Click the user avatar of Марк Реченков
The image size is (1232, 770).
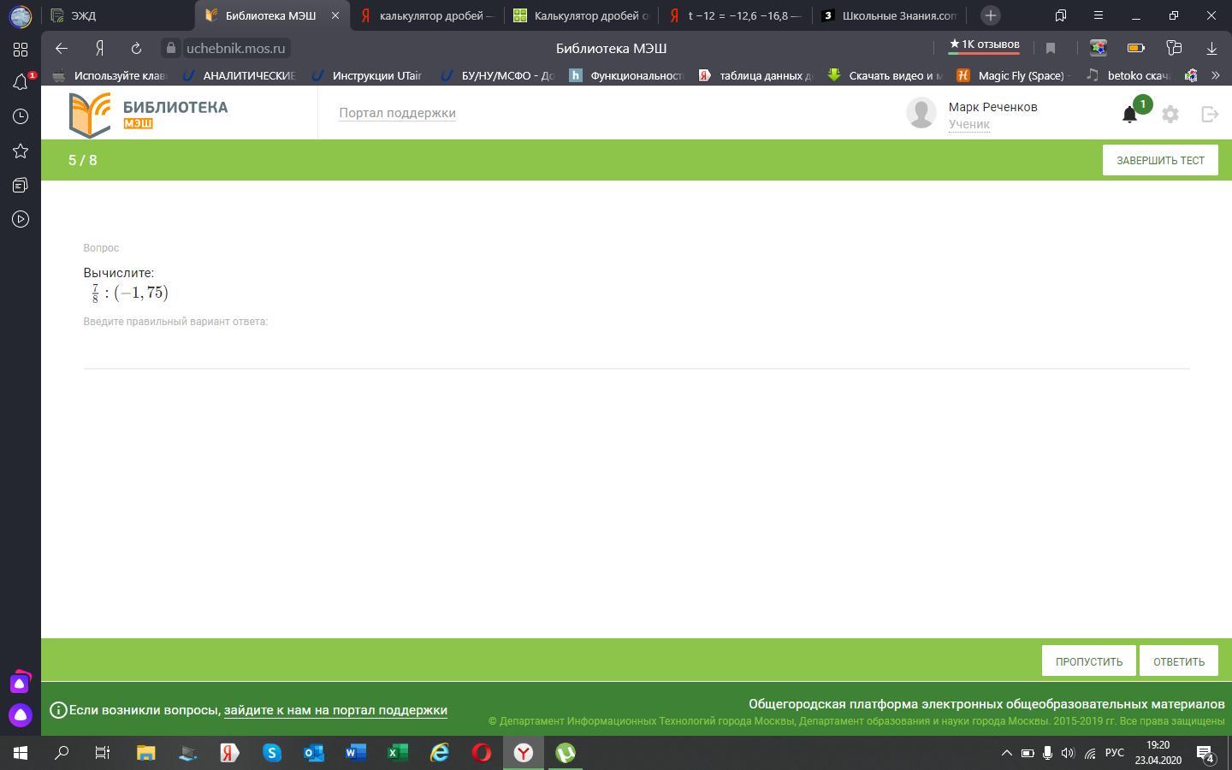tap(921, 113)
